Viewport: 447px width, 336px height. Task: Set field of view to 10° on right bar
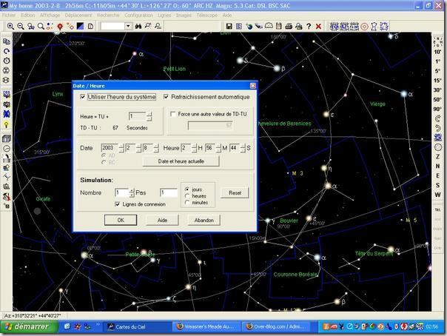(437, 52)
